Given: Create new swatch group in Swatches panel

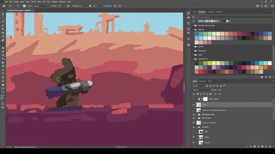Looking at the screenshot, I should pyautogui.click(x=262, y=77).
